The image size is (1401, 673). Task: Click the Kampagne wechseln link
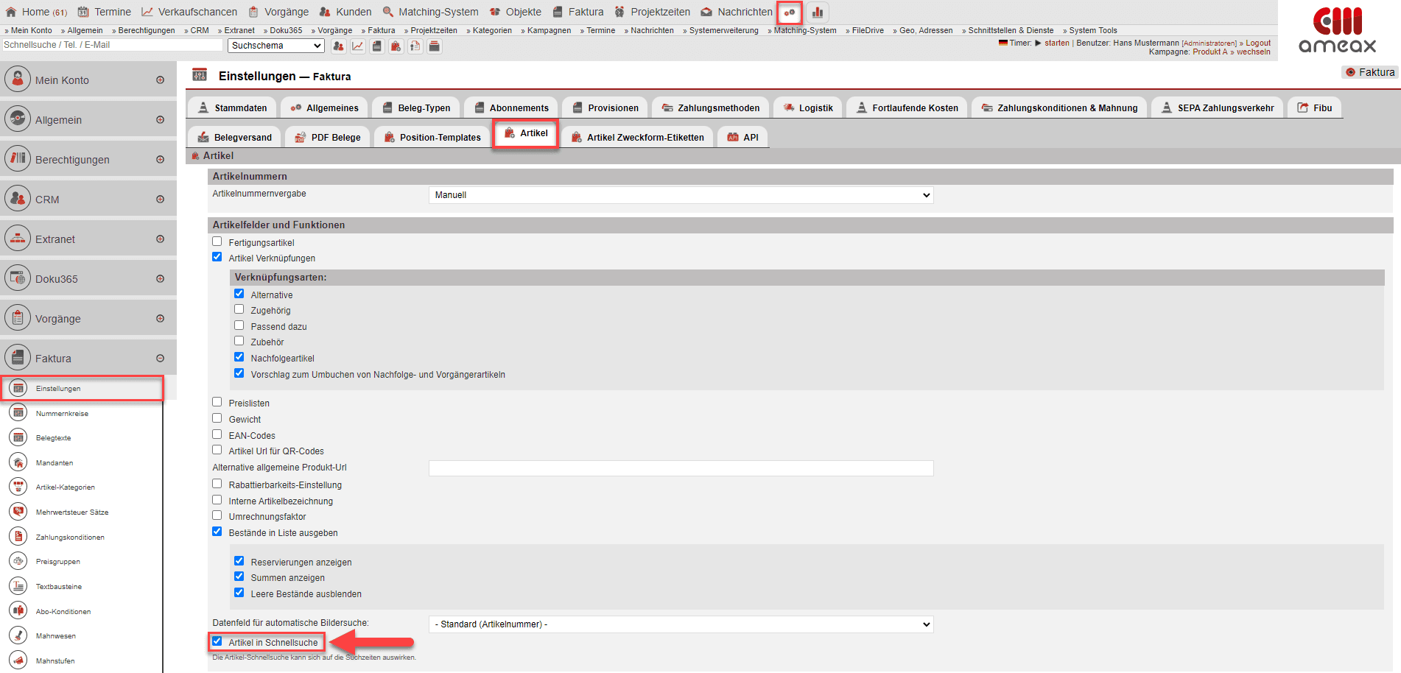click(x=1253, y=52)
